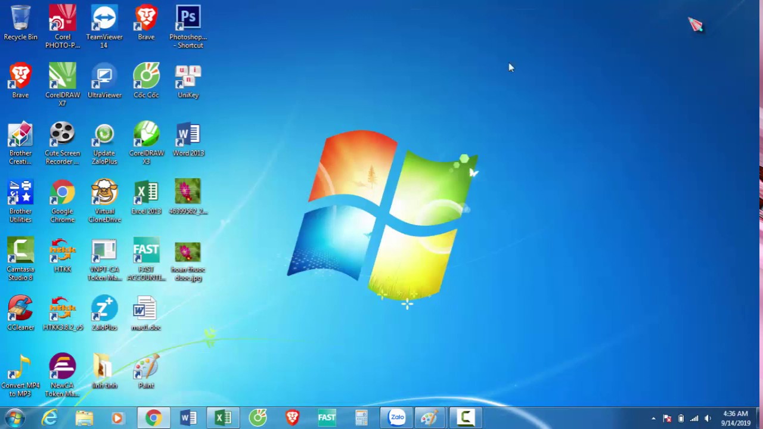Select the Word 2013 desktop shortcut
The image size is (763, 429).
pos(188,139)
